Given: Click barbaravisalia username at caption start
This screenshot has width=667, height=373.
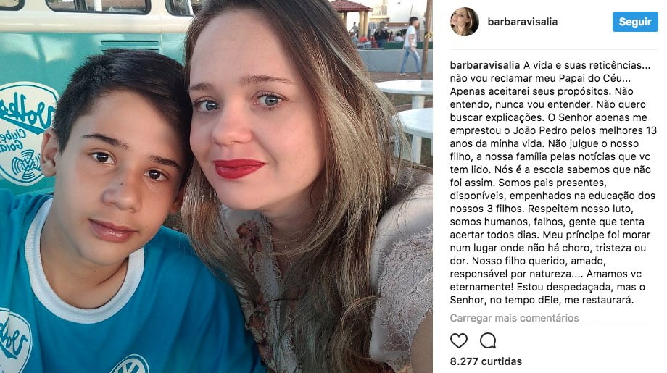Looking at the screenshot, I should [x=485, y=65].
